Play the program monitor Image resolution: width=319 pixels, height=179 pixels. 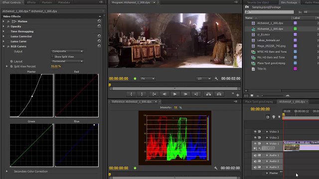175,94
